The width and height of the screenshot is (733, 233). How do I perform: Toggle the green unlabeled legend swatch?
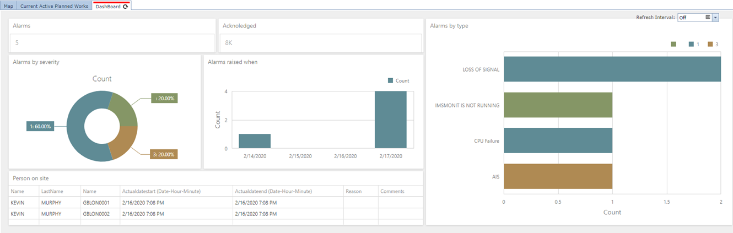point(673,44)
